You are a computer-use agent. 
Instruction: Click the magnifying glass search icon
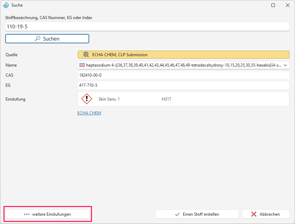(37, 38)
